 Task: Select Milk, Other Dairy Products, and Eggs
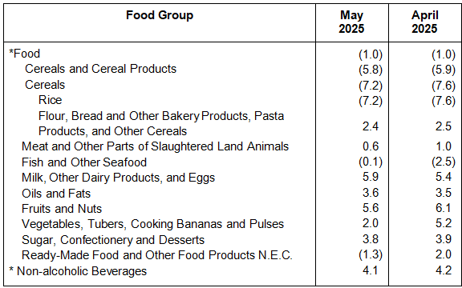tap(118, 178)
